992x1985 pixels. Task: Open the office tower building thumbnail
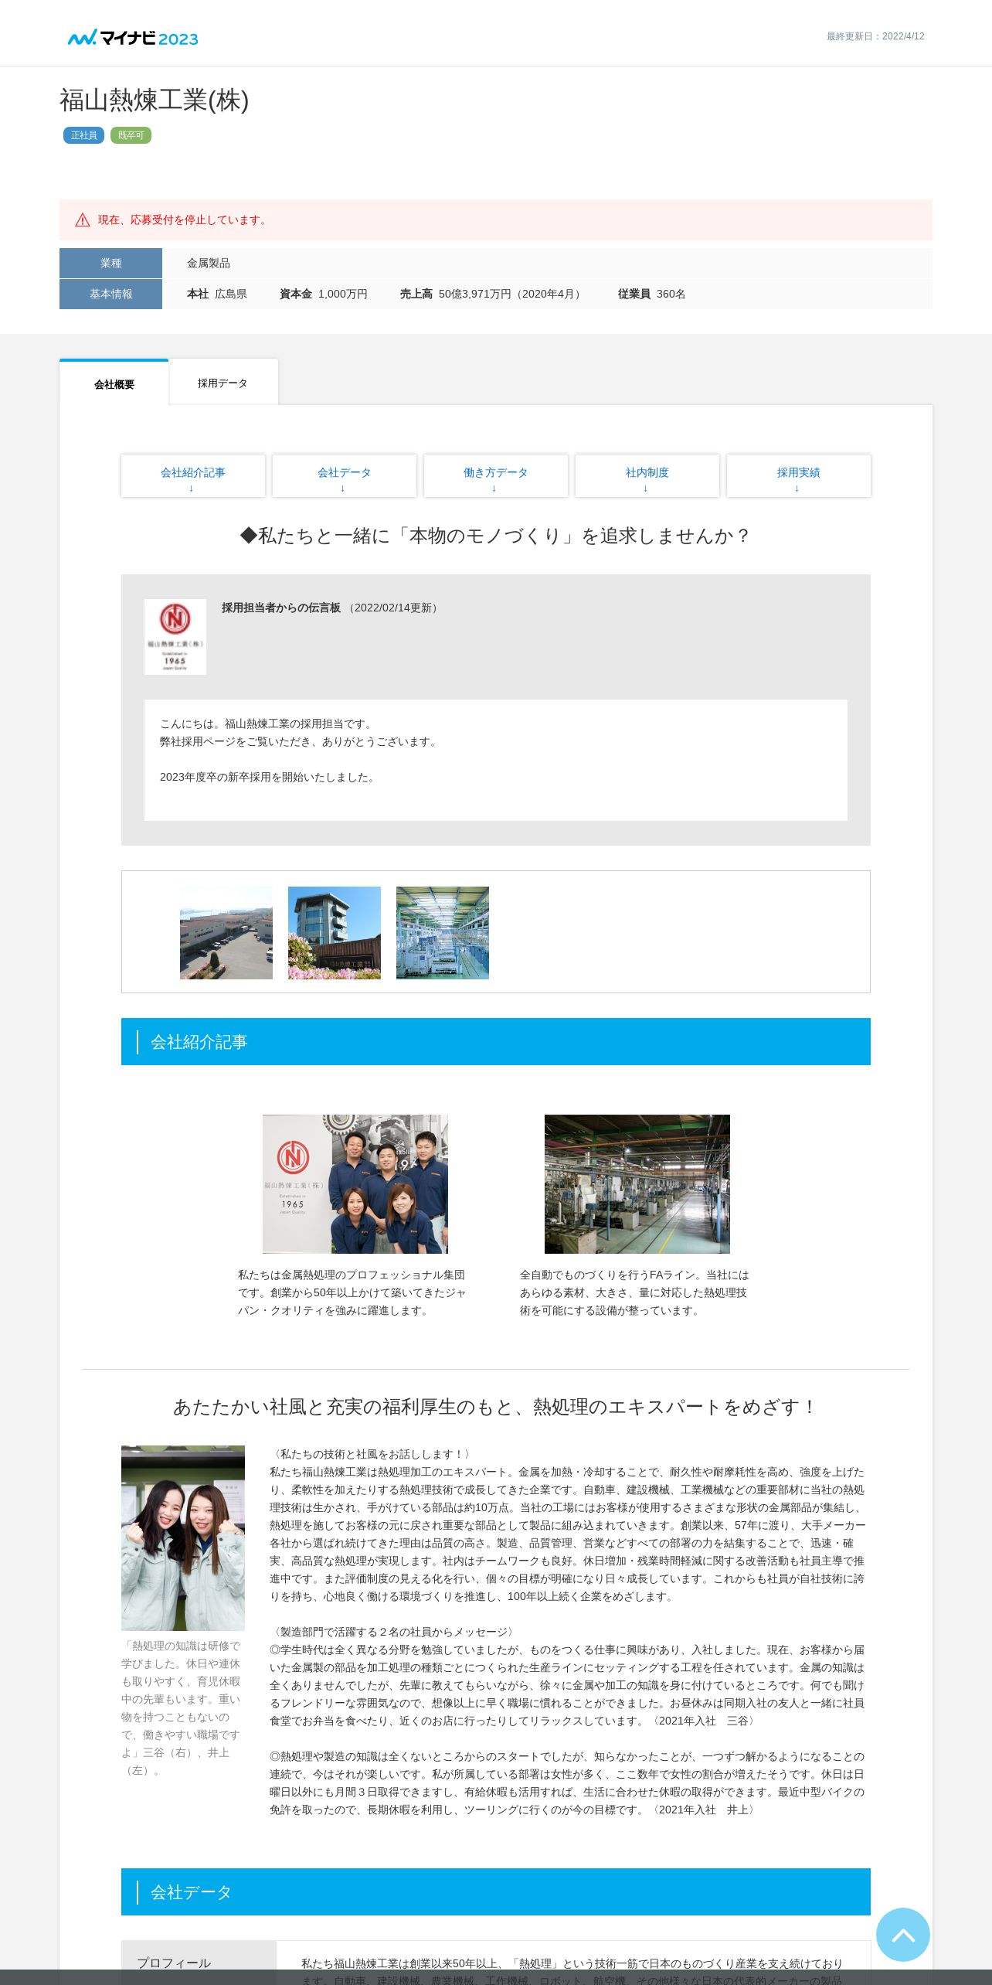(335, 933)
